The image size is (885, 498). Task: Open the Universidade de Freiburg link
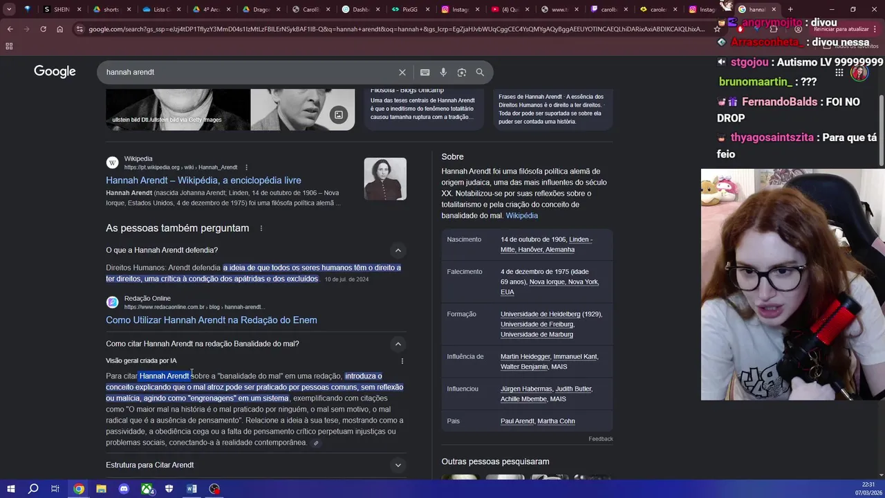(537, 324)
